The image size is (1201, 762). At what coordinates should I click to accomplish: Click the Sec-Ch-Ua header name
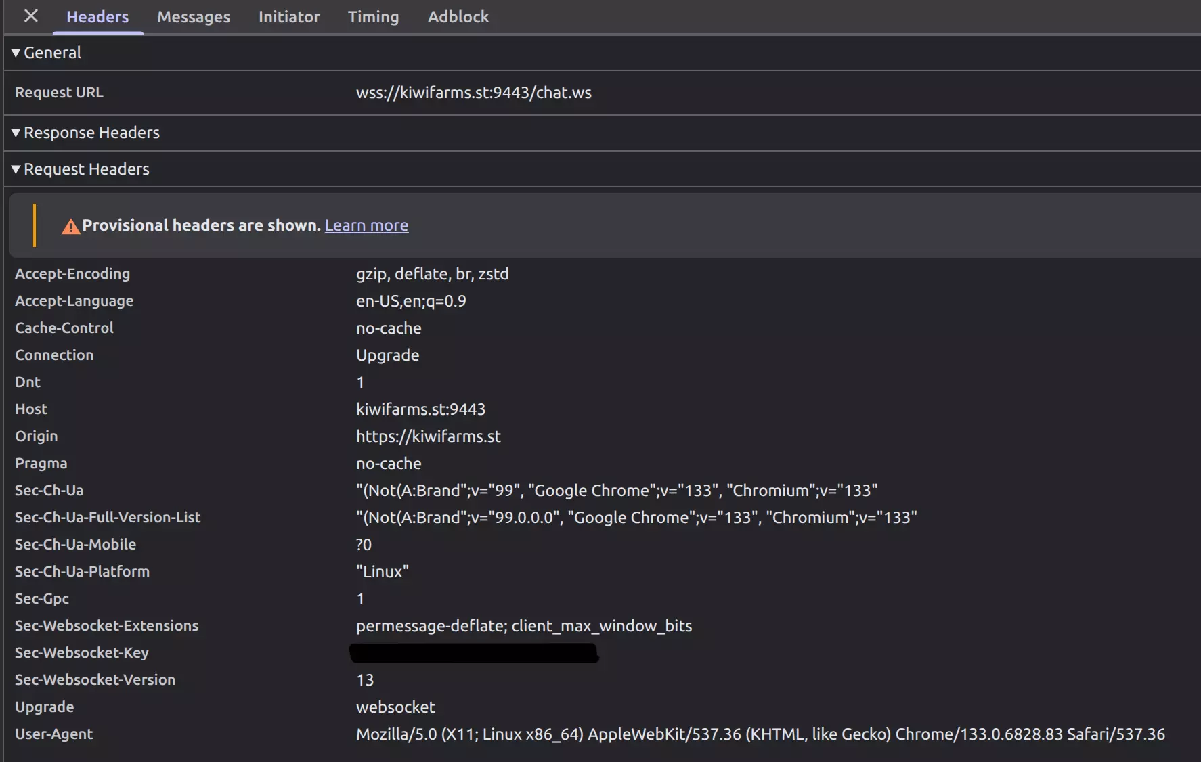point(49,491)
